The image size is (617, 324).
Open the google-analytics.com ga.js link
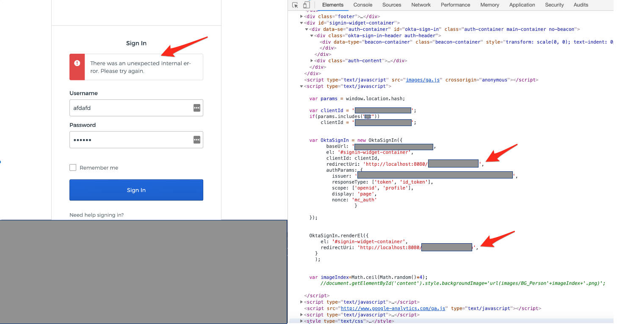(393, 308)
